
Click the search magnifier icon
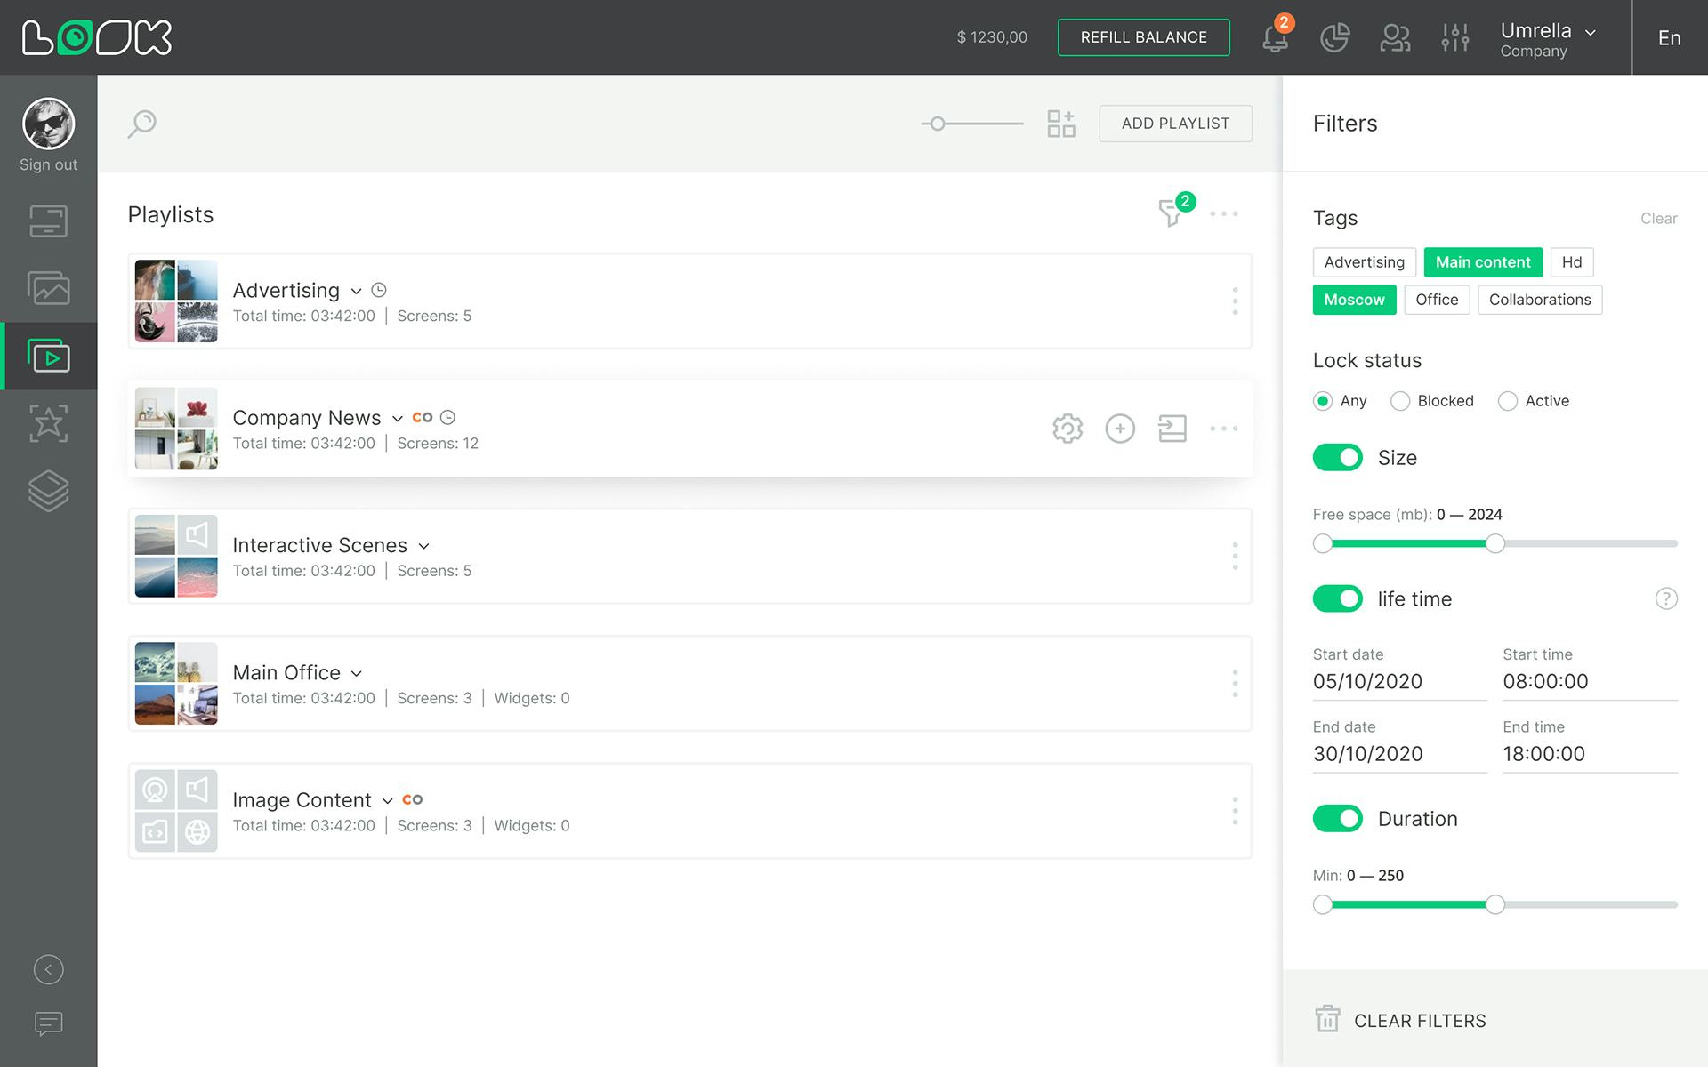(x=142, y=124)
